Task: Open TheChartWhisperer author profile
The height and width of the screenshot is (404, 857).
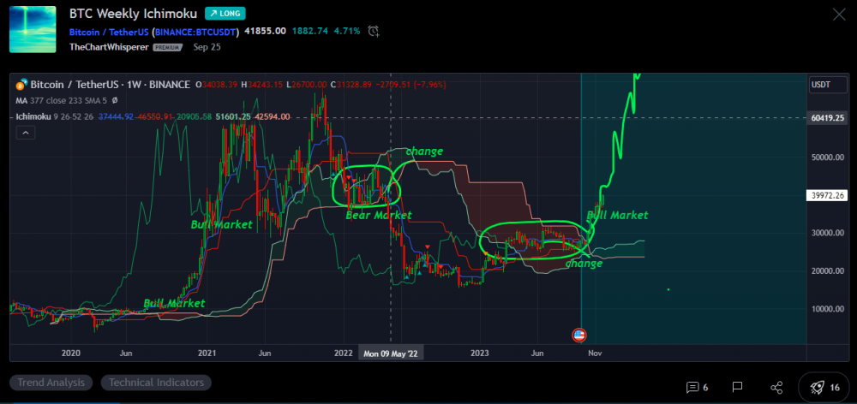Action: click(110, 47)
